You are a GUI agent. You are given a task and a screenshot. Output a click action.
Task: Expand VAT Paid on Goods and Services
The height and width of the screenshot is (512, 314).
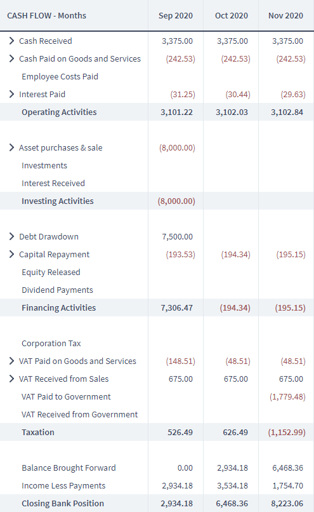tap(12, 361)
